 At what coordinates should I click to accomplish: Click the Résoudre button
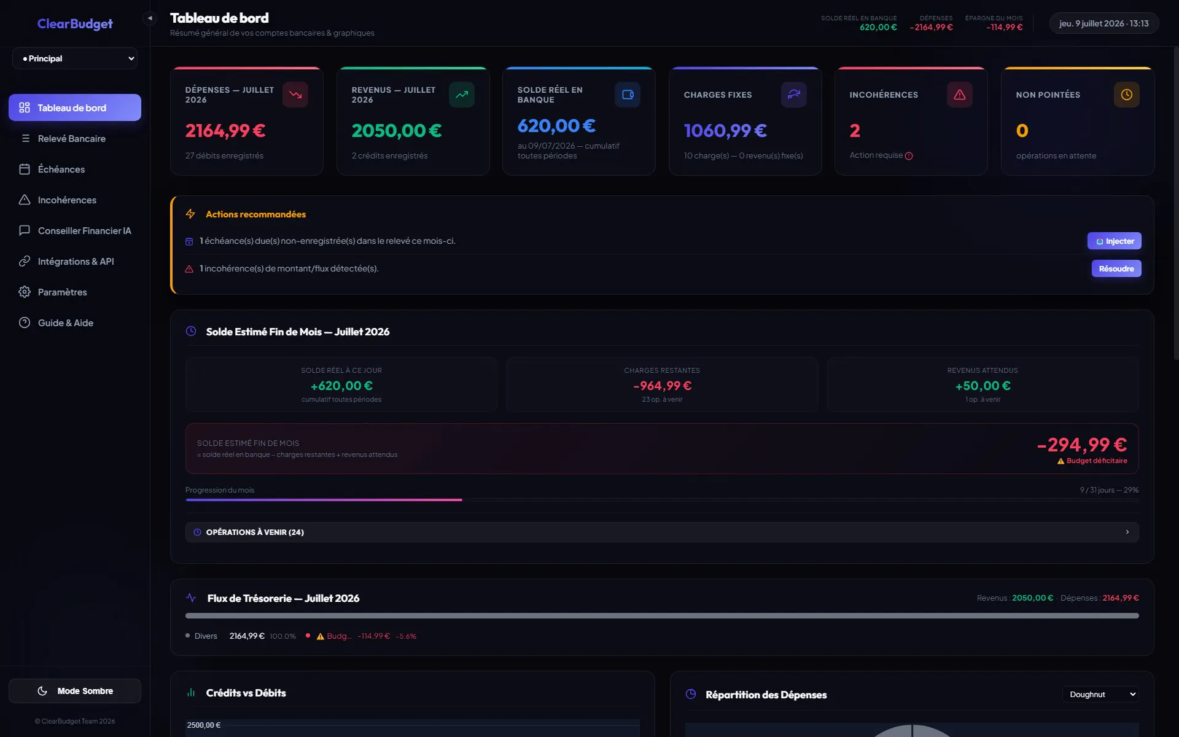1116,268
